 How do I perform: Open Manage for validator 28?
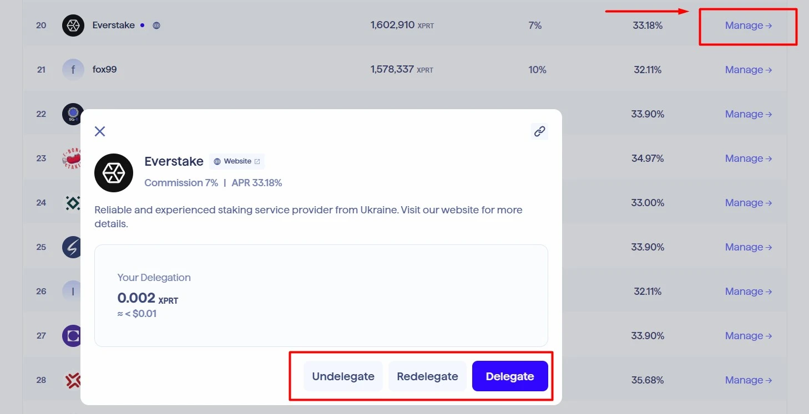749,380
